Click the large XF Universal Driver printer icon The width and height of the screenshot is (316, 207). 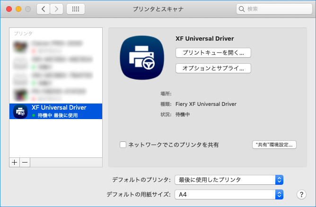[142, 58]
